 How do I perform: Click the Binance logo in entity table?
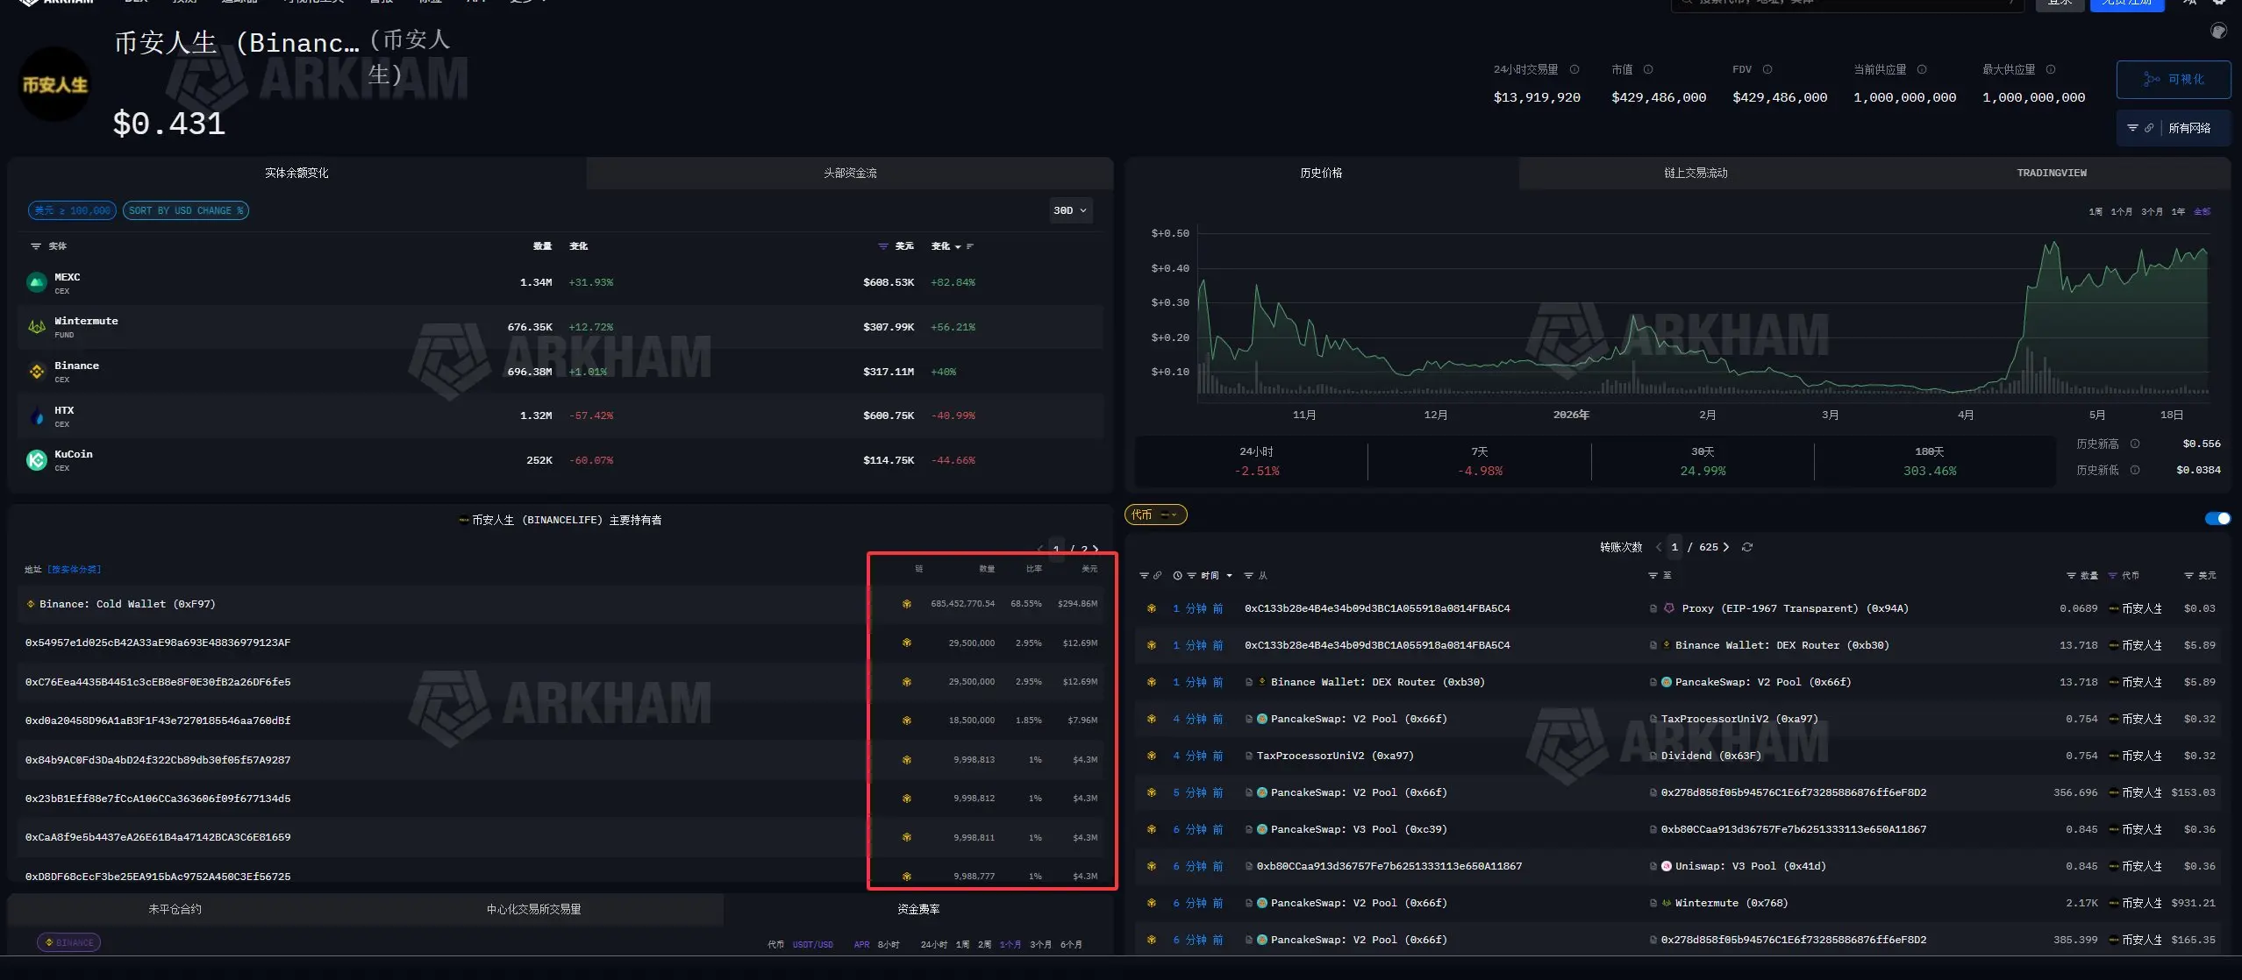(37, 372)
